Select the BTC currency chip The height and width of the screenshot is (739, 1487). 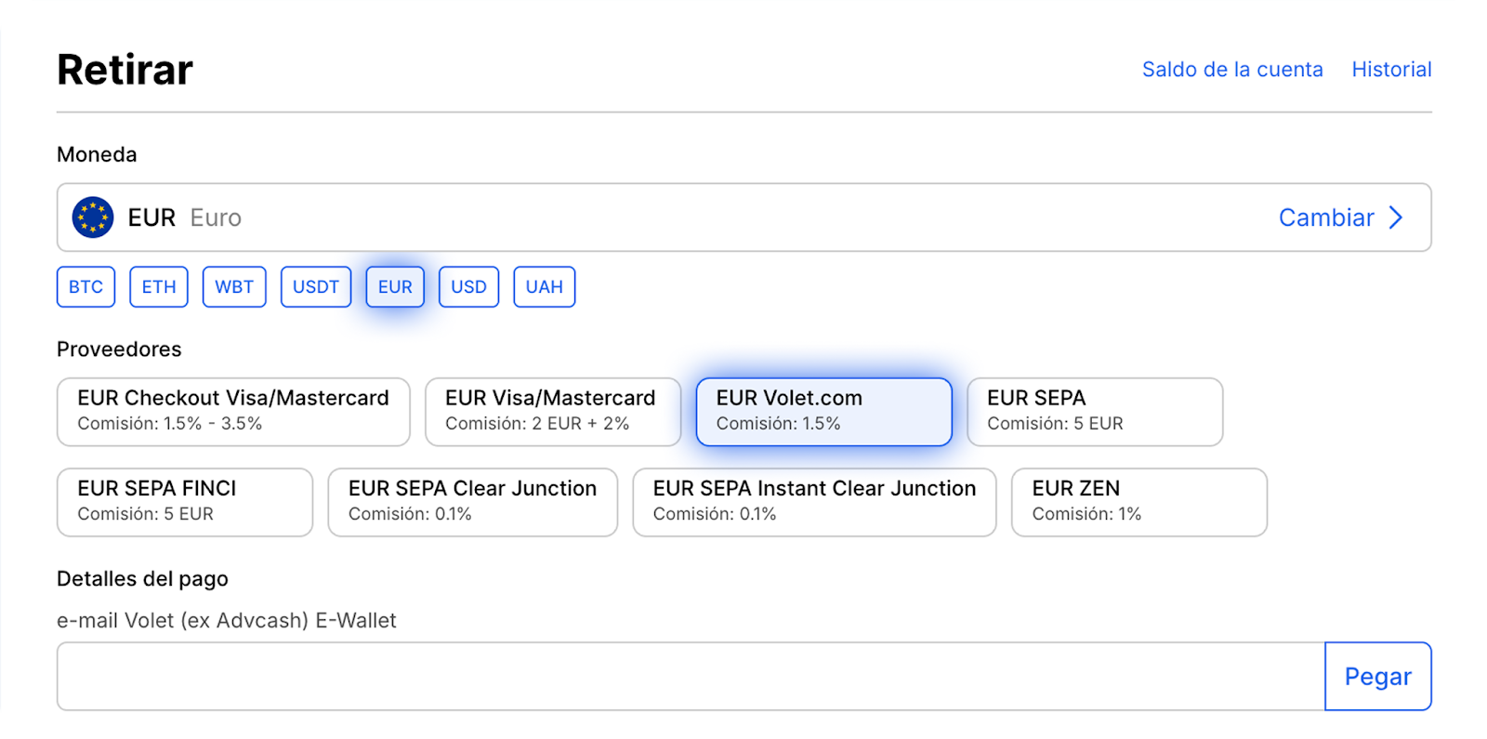pos(86,287)
